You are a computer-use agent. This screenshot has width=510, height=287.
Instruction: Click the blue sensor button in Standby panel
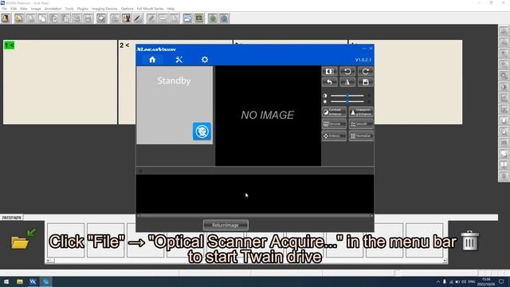click(x=202, y=132)
